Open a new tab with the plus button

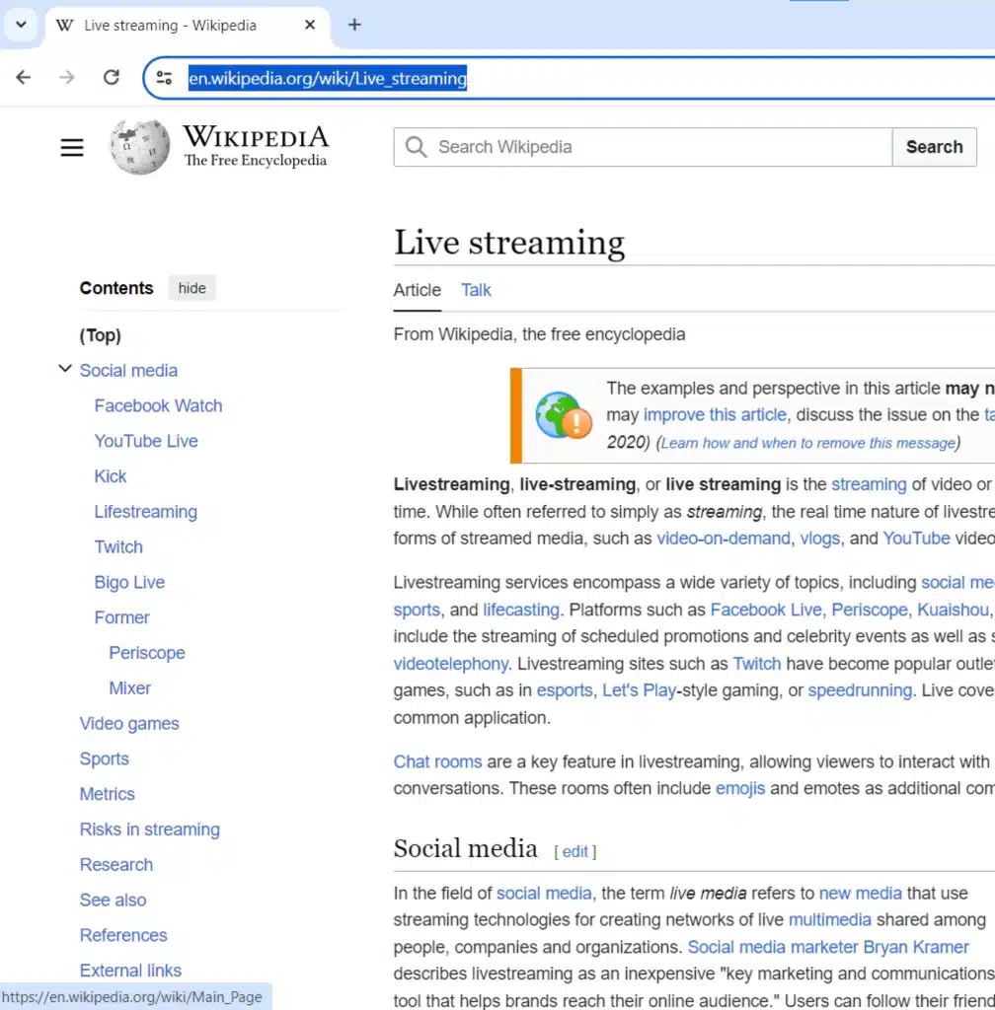(354, 25)
